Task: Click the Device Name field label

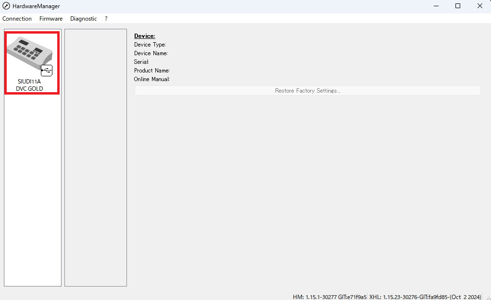Action: coord(151,53)
